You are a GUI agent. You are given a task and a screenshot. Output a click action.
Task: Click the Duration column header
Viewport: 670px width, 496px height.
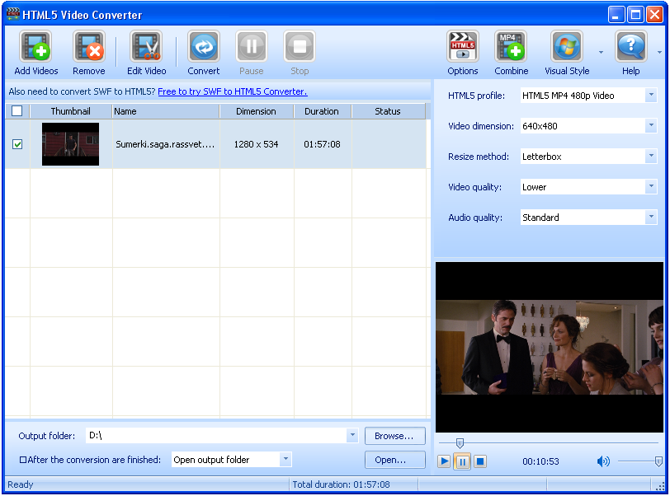(x=323, y=111)
